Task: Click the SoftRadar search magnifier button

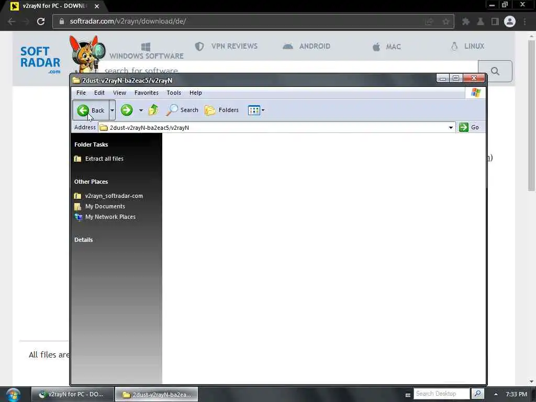Action: 495,71
